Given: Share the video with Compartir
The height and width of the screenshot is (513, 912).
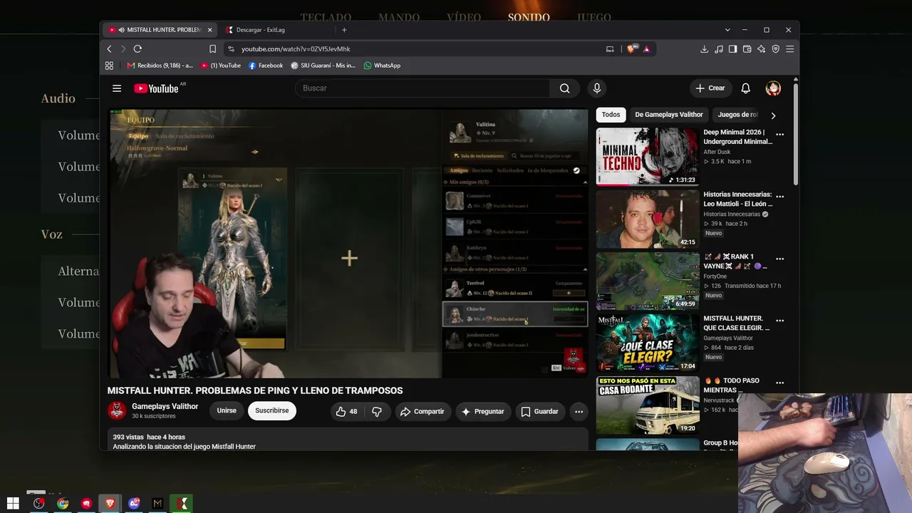Looking at the screenshot, I should 422,411.
